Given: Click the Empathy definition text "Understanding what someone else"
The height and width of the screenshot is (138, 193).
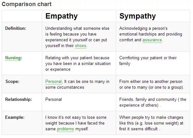Looking at the screenshot, I should pyautogui.click(x=77, y=28).
